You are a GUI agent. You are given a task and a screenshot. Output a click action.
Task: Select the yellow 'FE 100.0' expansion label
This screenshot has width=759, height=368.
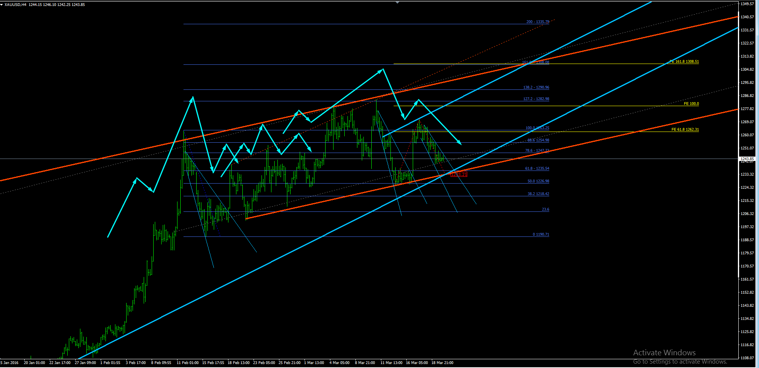click(x=691, y=104)
